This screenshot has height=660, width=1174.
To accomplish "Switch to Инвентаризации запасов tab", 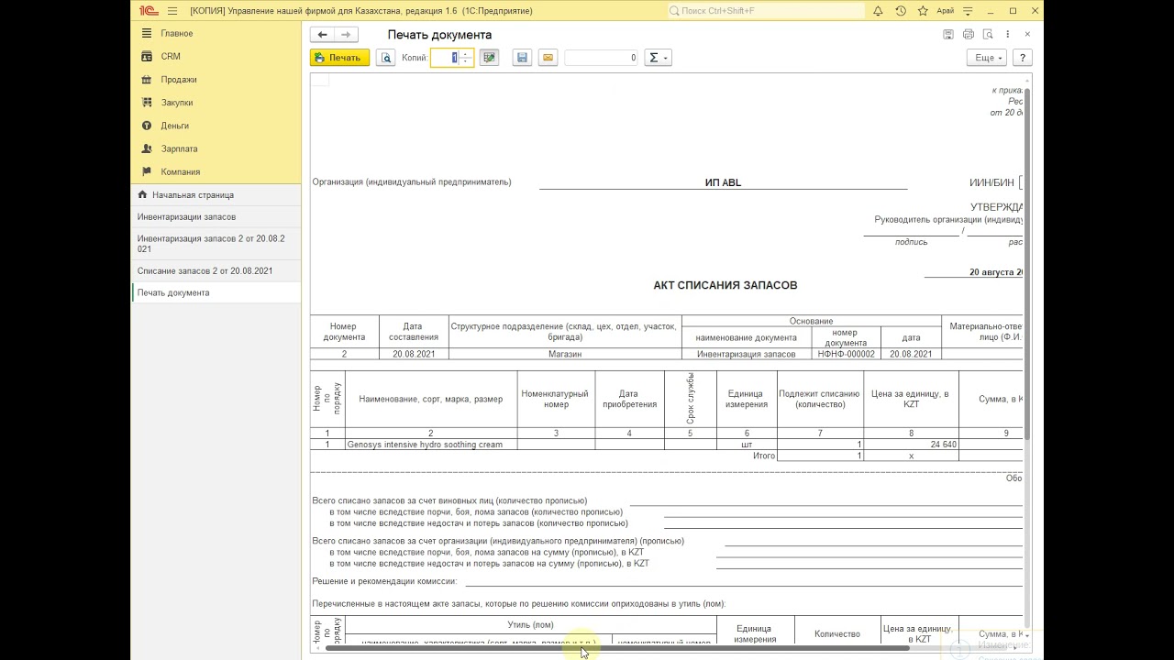I will click(216, 217).
